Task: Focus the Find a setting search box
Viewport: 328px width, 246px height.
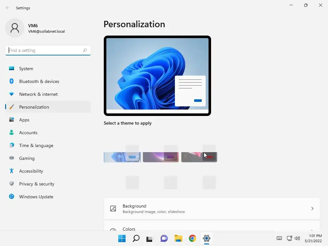Action: pyautogui.click(x=48, y=50)
